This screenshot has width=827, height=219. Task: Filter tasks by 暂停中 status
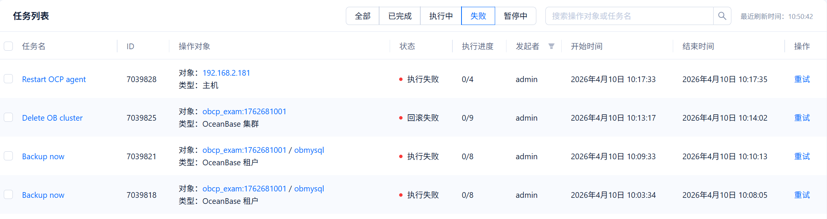click(x=515, y=16)
